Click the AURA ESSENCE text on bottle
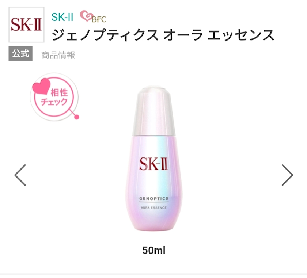 (x=154, y=208)
